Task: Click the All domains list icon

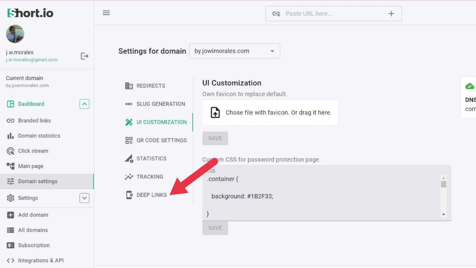Action: click(x=10, y=230)
